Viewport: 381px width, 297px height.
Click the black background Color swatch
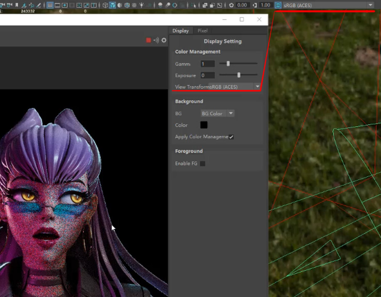click(204, 125)
